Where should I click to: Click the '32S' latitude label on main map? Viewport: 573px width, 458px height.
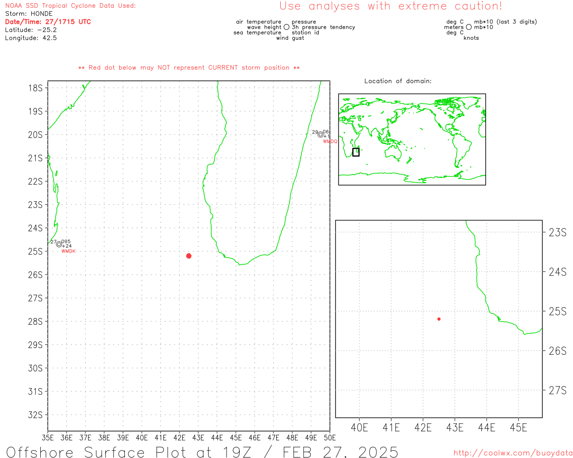(35, 415)
